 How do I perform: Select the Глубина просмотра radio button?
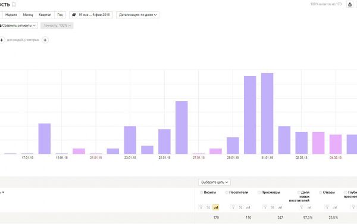(345, 193)
